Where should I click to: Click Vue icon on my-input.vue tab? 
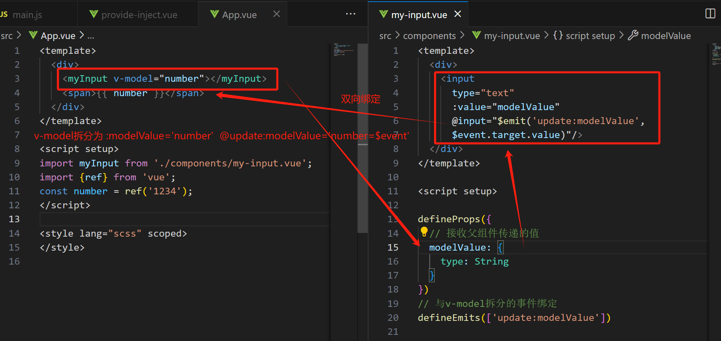[x=384, y=14]
